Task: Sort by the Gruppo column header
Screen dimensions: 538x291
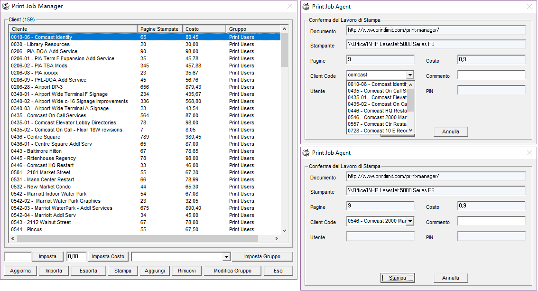Action: [253, 29]
